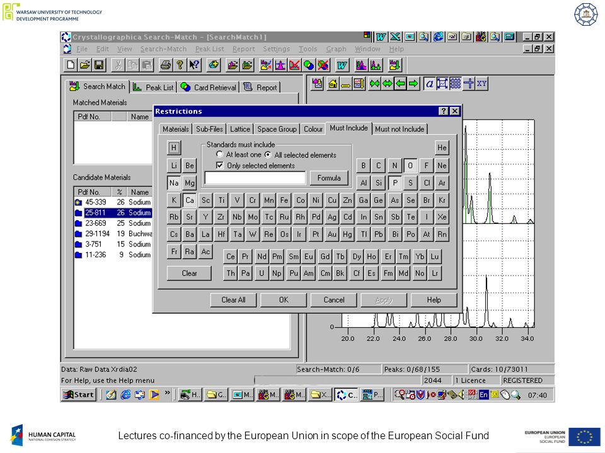Toggle the Cl element button
605x453 pixels.
[x=427, y=183]
